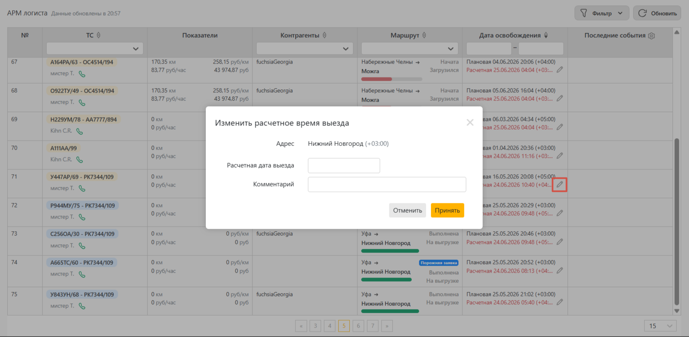
Task: Edit estimated date pencil in row 67
Action: point(559,70)
